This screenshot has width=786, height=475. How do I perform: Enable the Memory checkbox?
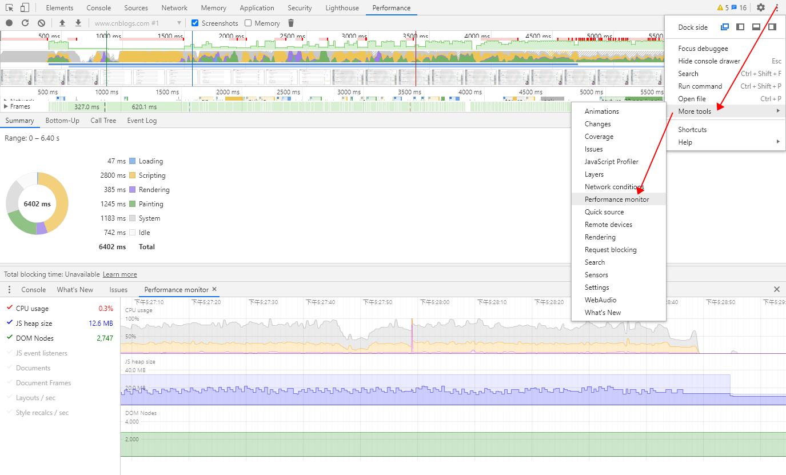(247, 23)
